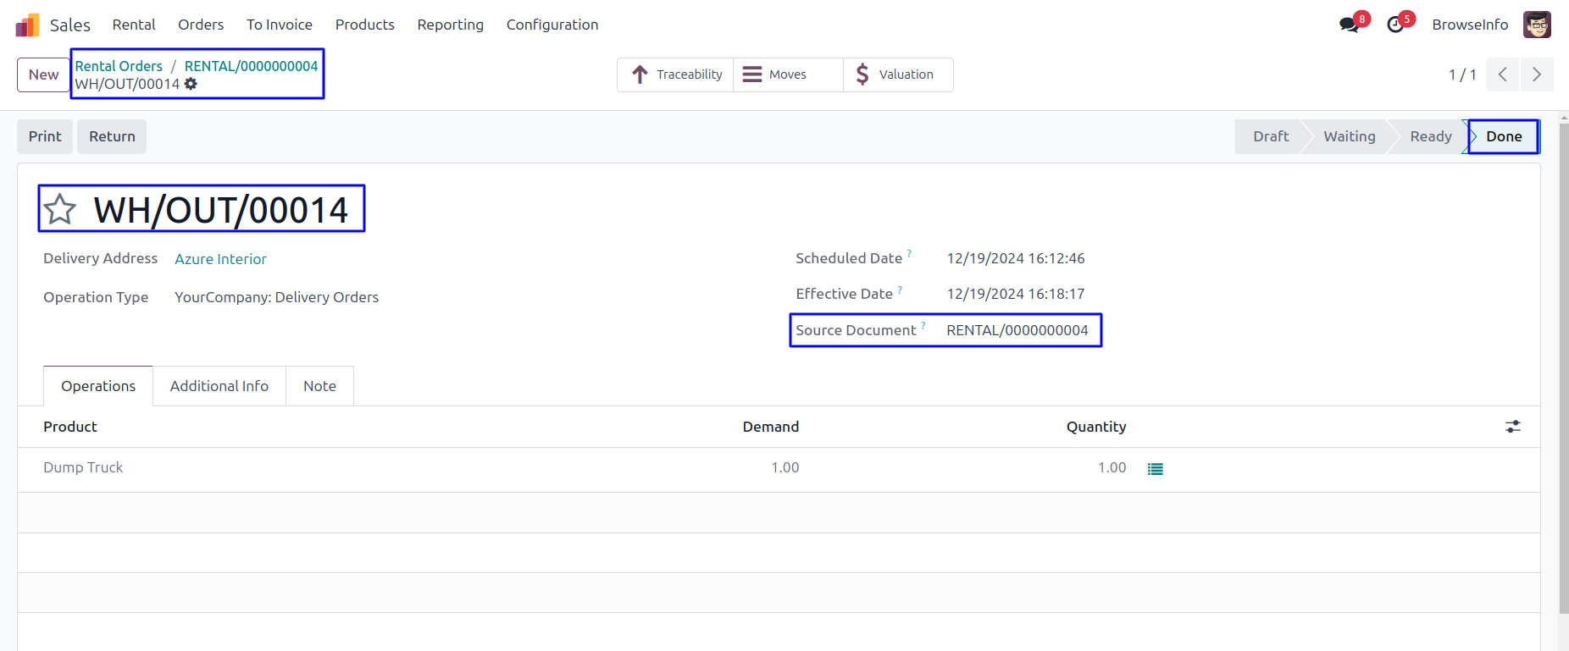The width and height of the screenshot is (1569, 651).
Task: Open detailed operations list icon for Dump Truck
Action: pos(1155,469)
